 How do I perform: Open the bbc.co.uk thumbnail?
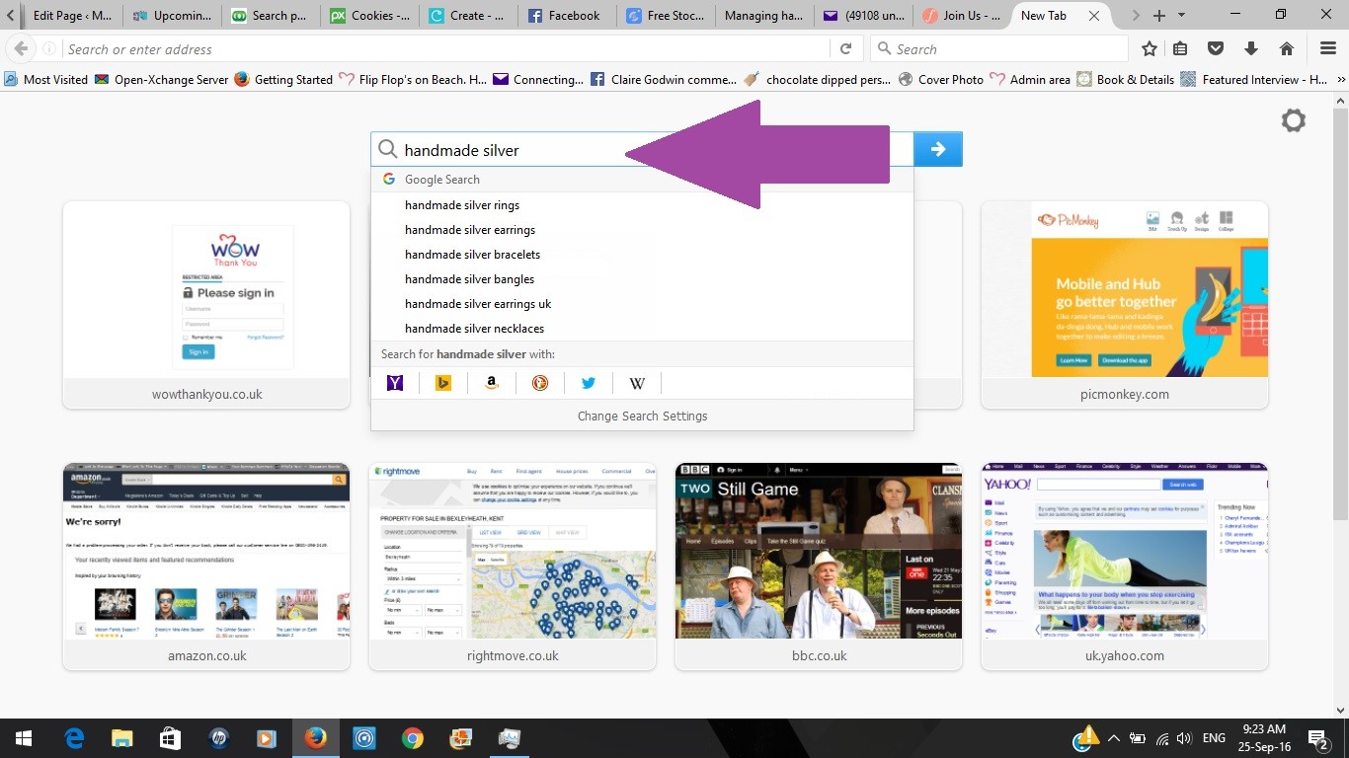pos(819,567)
